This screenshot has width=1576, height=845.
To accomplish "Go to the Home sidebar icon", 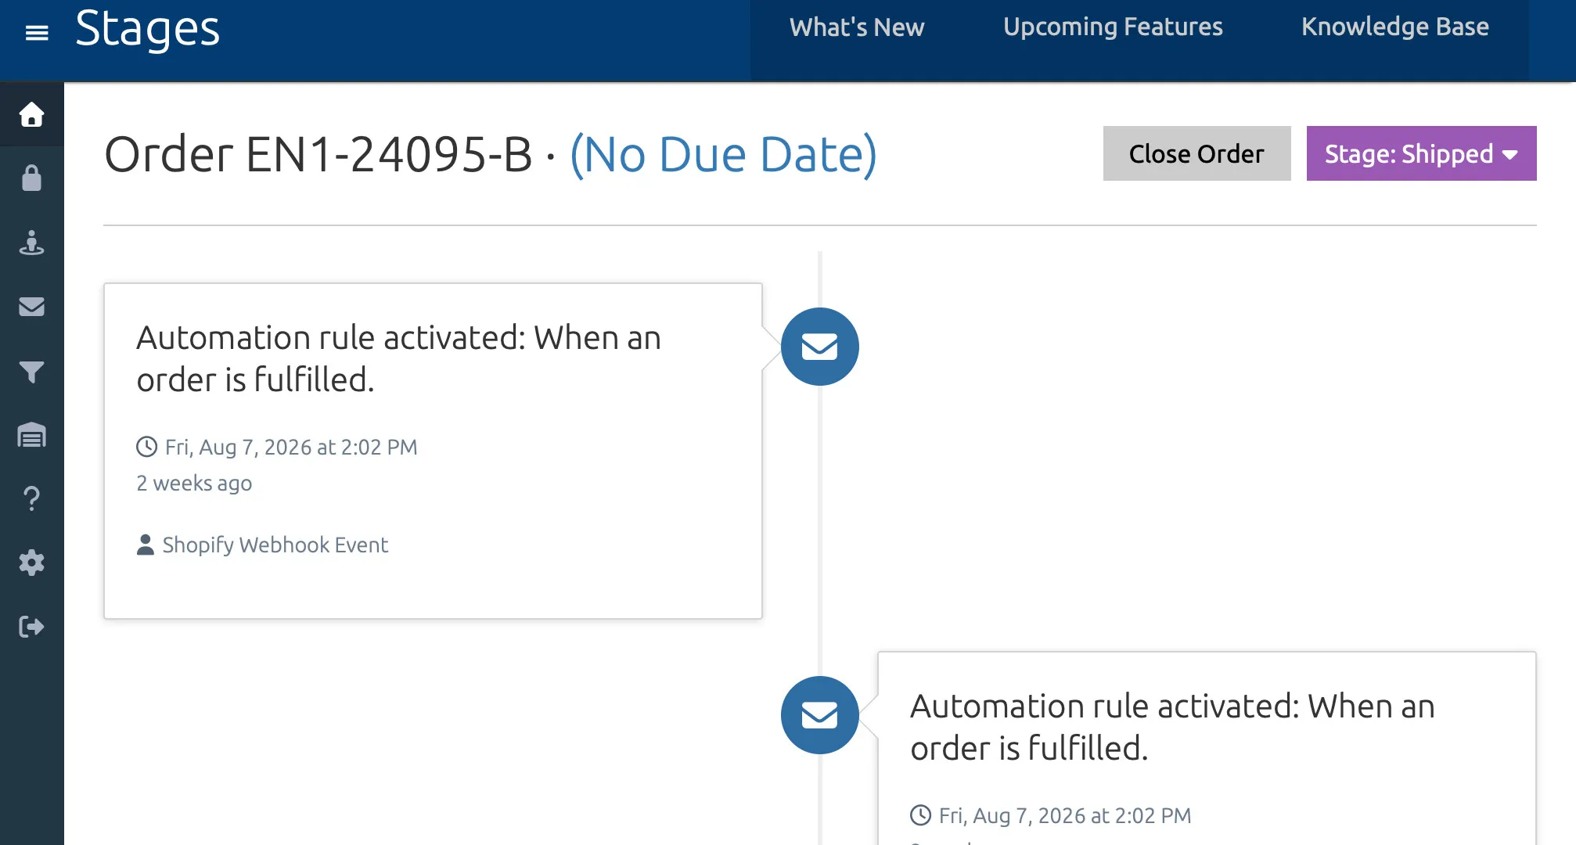I will tap(31, 115).
